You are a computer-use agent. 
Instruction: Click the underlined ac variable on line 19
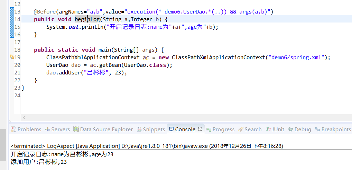point(146,57)
